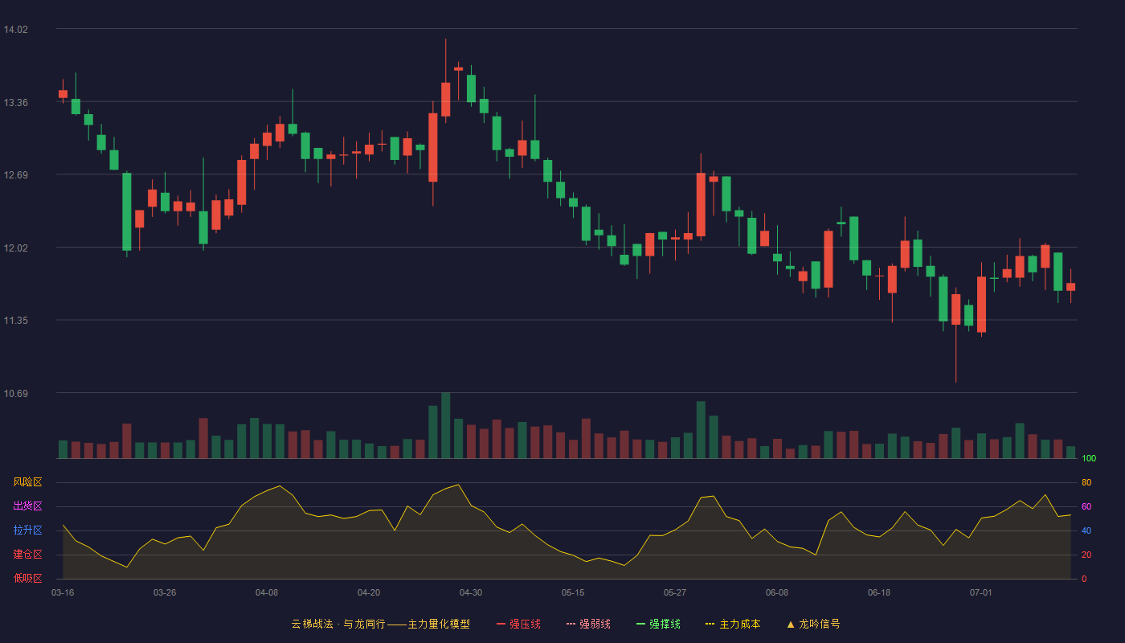Click the orange 80 indicator scale label
Viewport: 1125px width, 643px height.
click(1086, 482)
